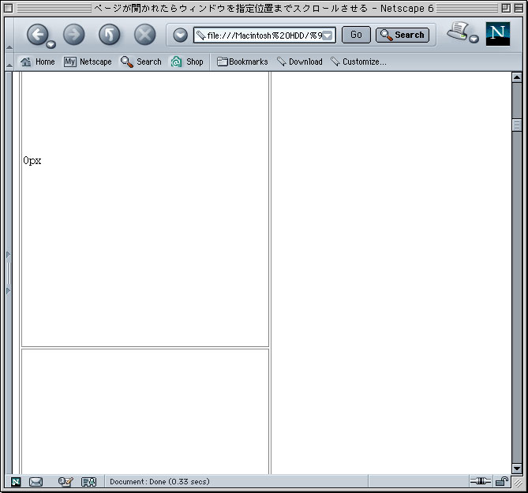
Task: Click the Document: Done status text
Action: pos(159,481)
